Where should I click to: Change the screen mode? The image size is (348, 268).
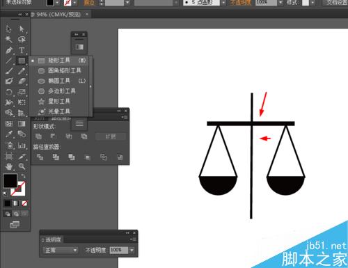(x=15, y=224)
